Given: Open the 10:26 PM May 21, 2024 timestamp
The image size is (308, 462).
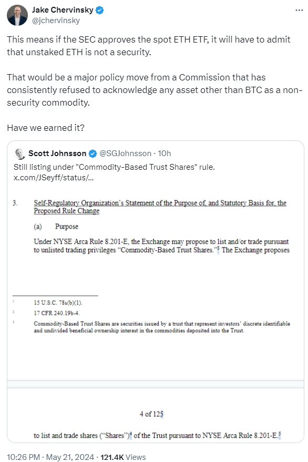Looking at the screenshot, I should pos(50,457).
